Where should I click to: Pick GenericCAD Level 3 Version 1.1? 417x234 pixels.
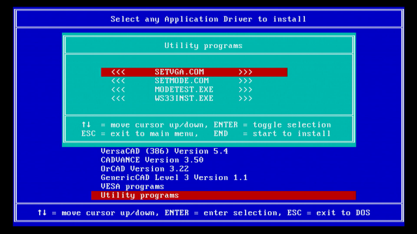click(x=174, y=177)
